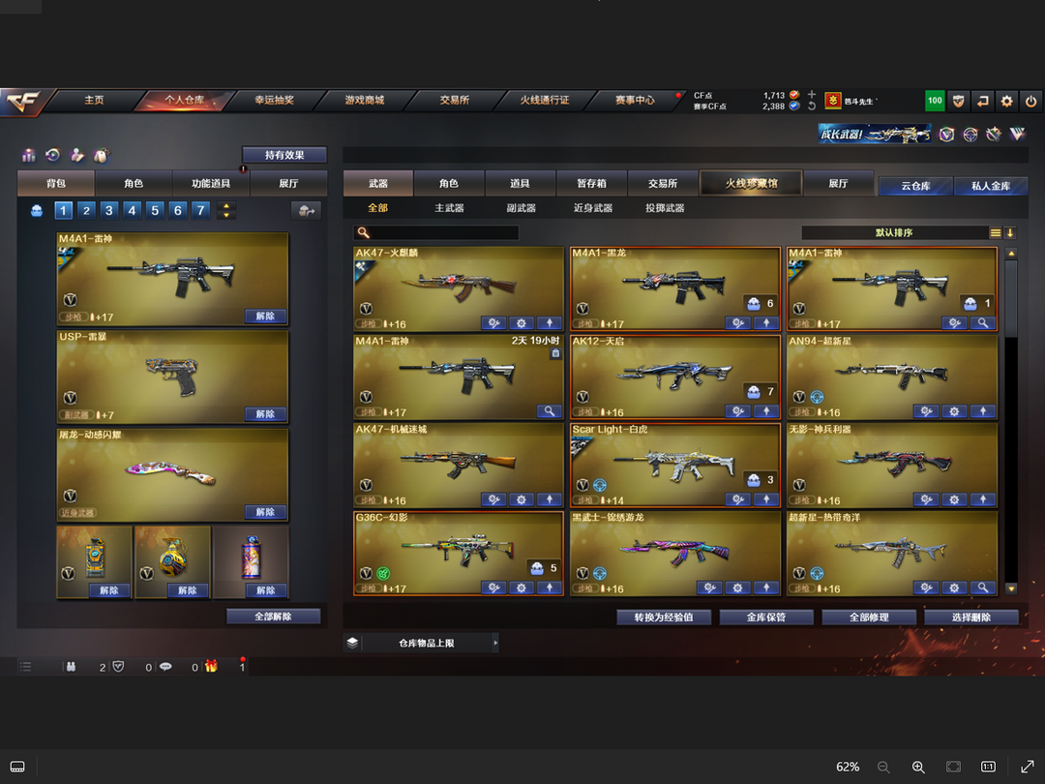
Task: Click the trash icon on the timed M4A1-雷神 card
Action: coord(555,353)
